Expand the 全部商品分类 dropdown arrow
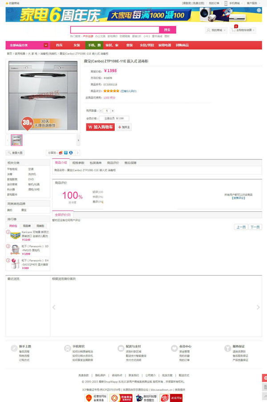 pos(45,45)
